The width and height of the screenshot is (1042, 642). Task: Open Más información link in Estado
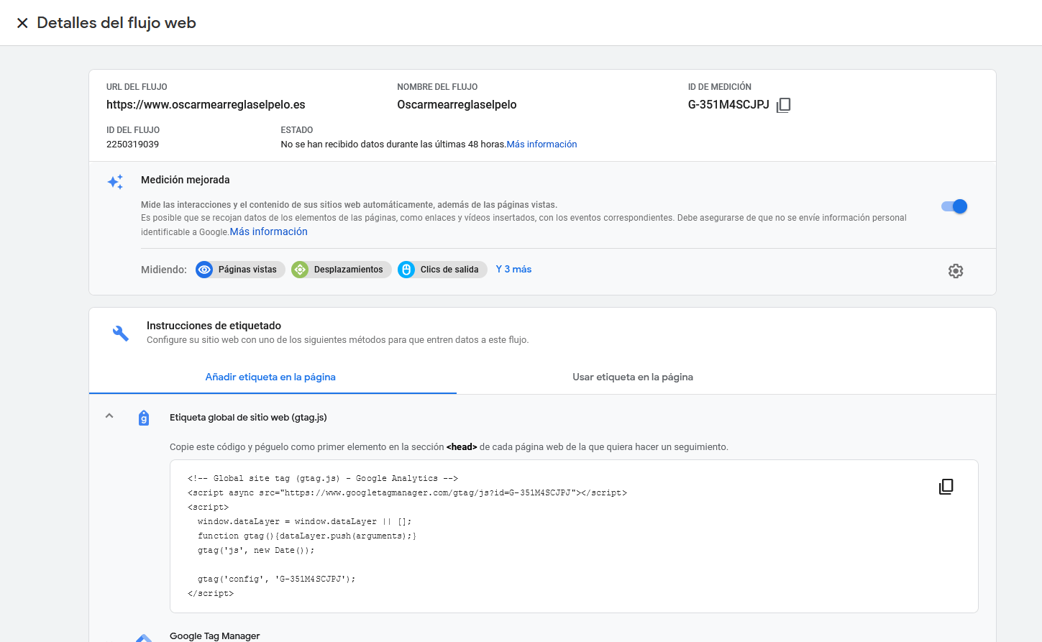[541, 145]
